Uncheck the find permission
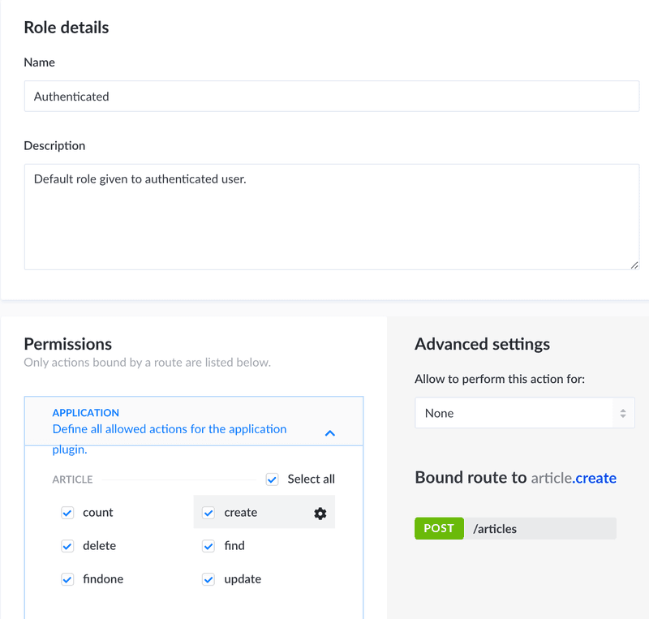The width and height of the screenshot is (649, 619). point(208,546)
